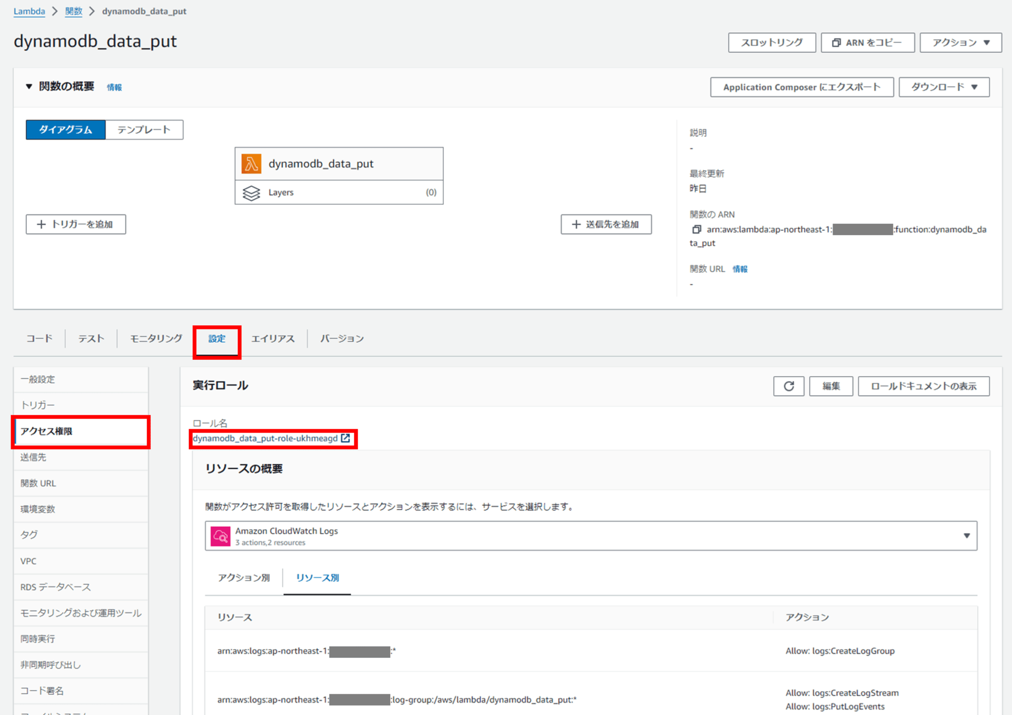
Task: Click '3 actions,2 resources' text
Action: click(270, 543)
